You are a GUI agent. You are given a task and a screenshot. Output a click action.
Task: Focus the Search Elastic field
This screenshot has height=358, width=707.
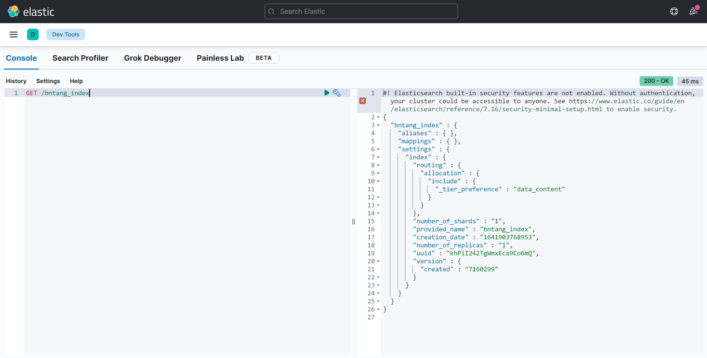click(x=361, y=11)
